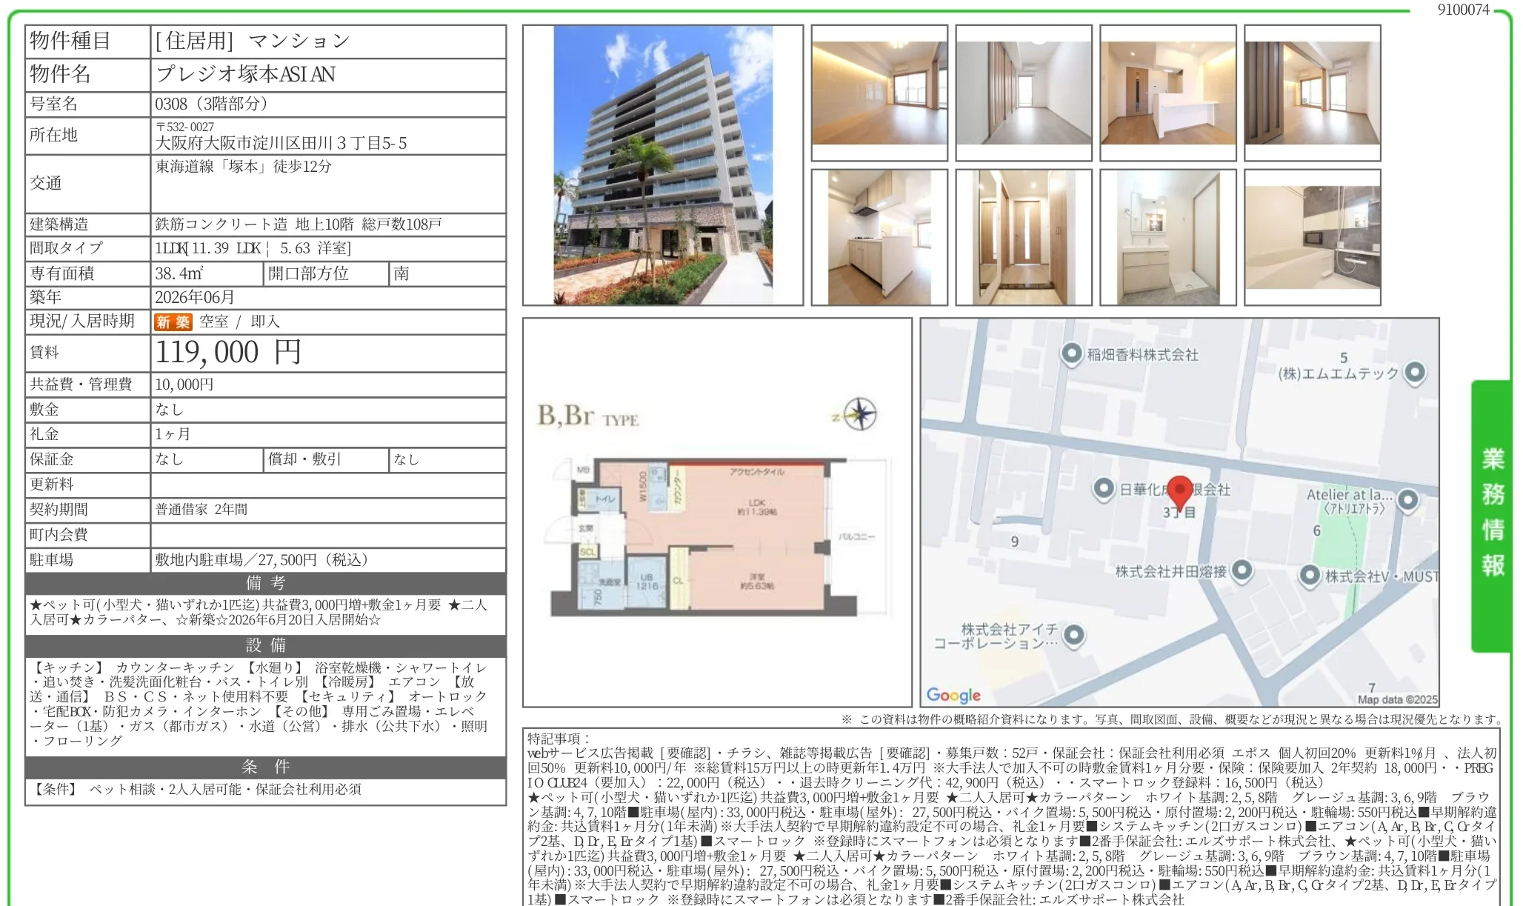Image resolution: width=1523 pixels, height=906 pixels.
Task: Click the 株式会社アイチコーポレーション map pin
Action: 1074,635
